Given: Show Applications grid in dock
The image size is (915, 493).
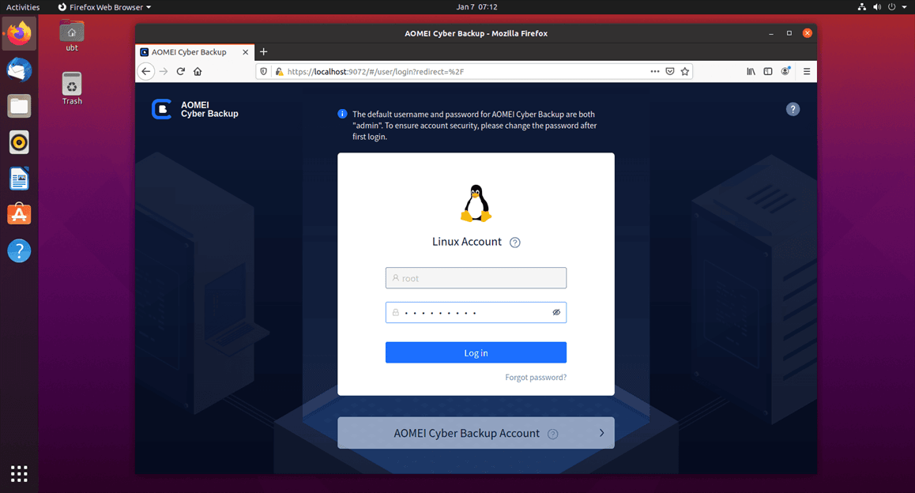Looking at the screenshot, I should [19, 474].
